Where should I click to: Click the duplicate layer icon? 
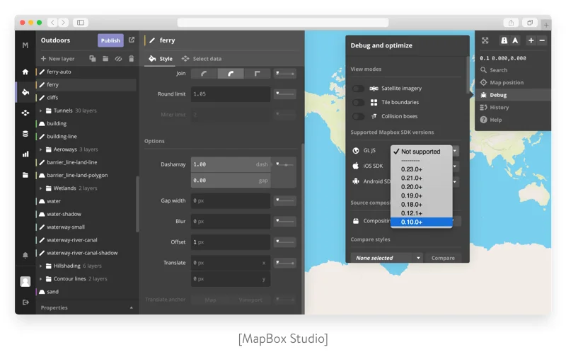click(93, 59)
